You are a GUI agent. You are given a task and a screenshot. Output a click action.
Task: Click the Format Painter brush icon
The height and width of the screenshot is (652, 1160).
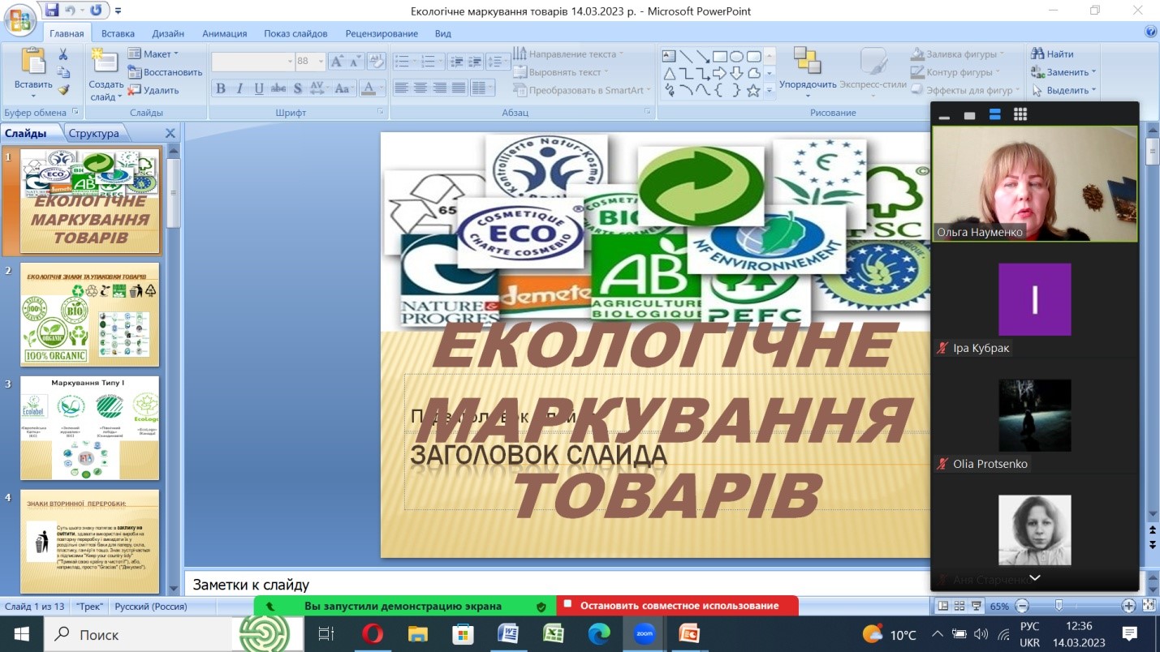click(63, 90)
